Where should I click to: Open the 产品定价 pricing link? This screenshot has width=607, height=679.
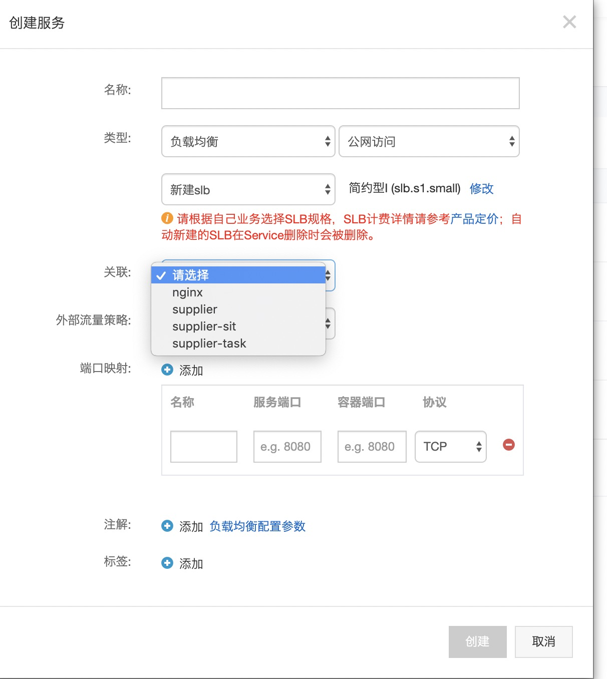pos(474,219)
